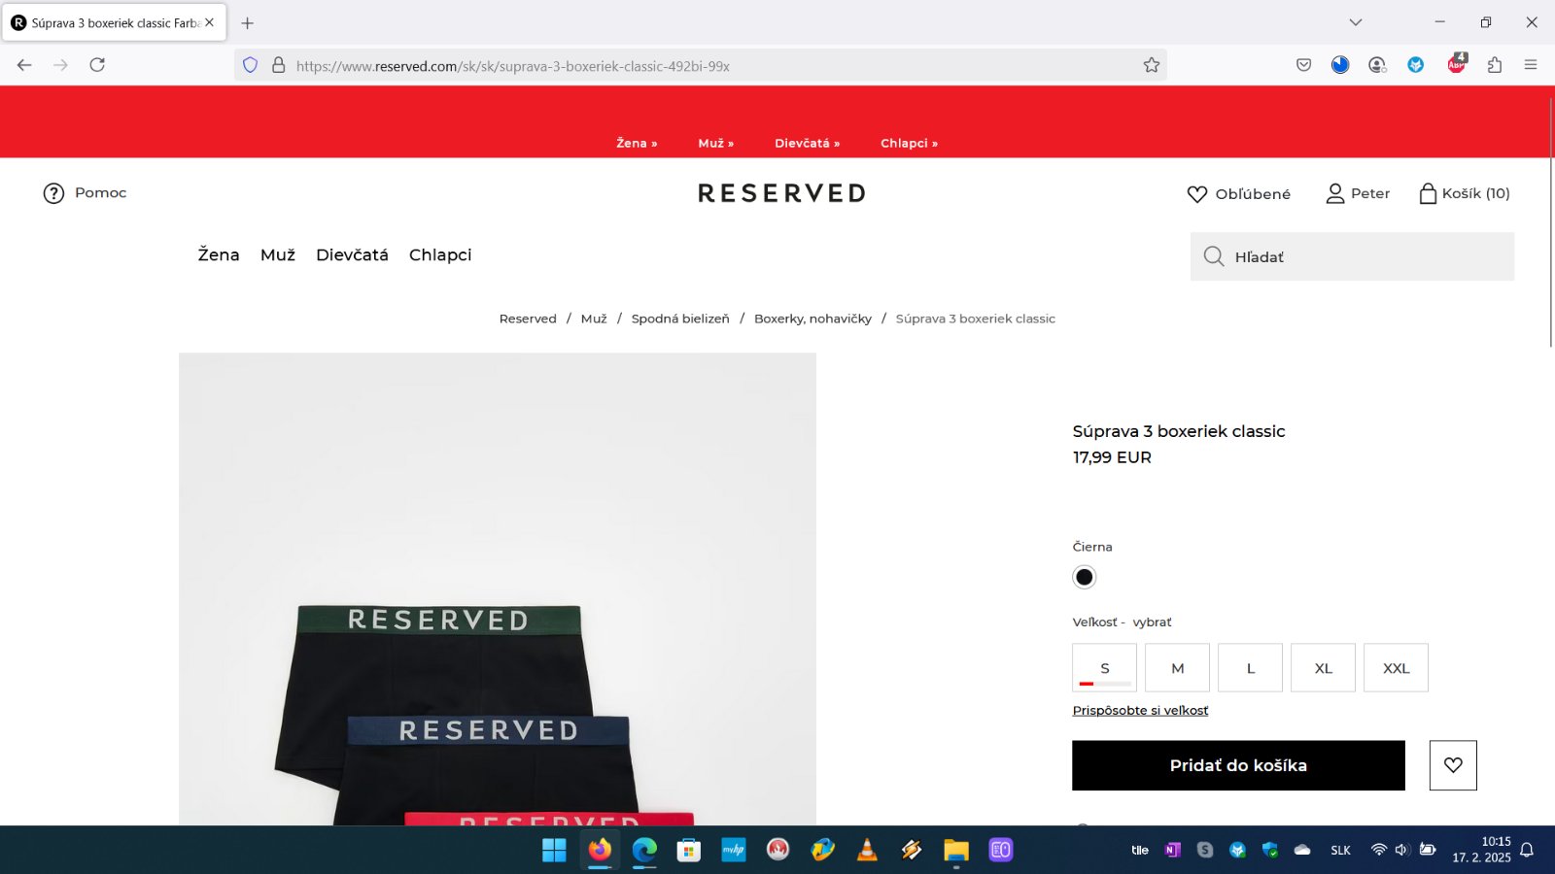Reload the page using the refresh icon
Viewport: 1555px width, 874px height.
coord(97,65)
